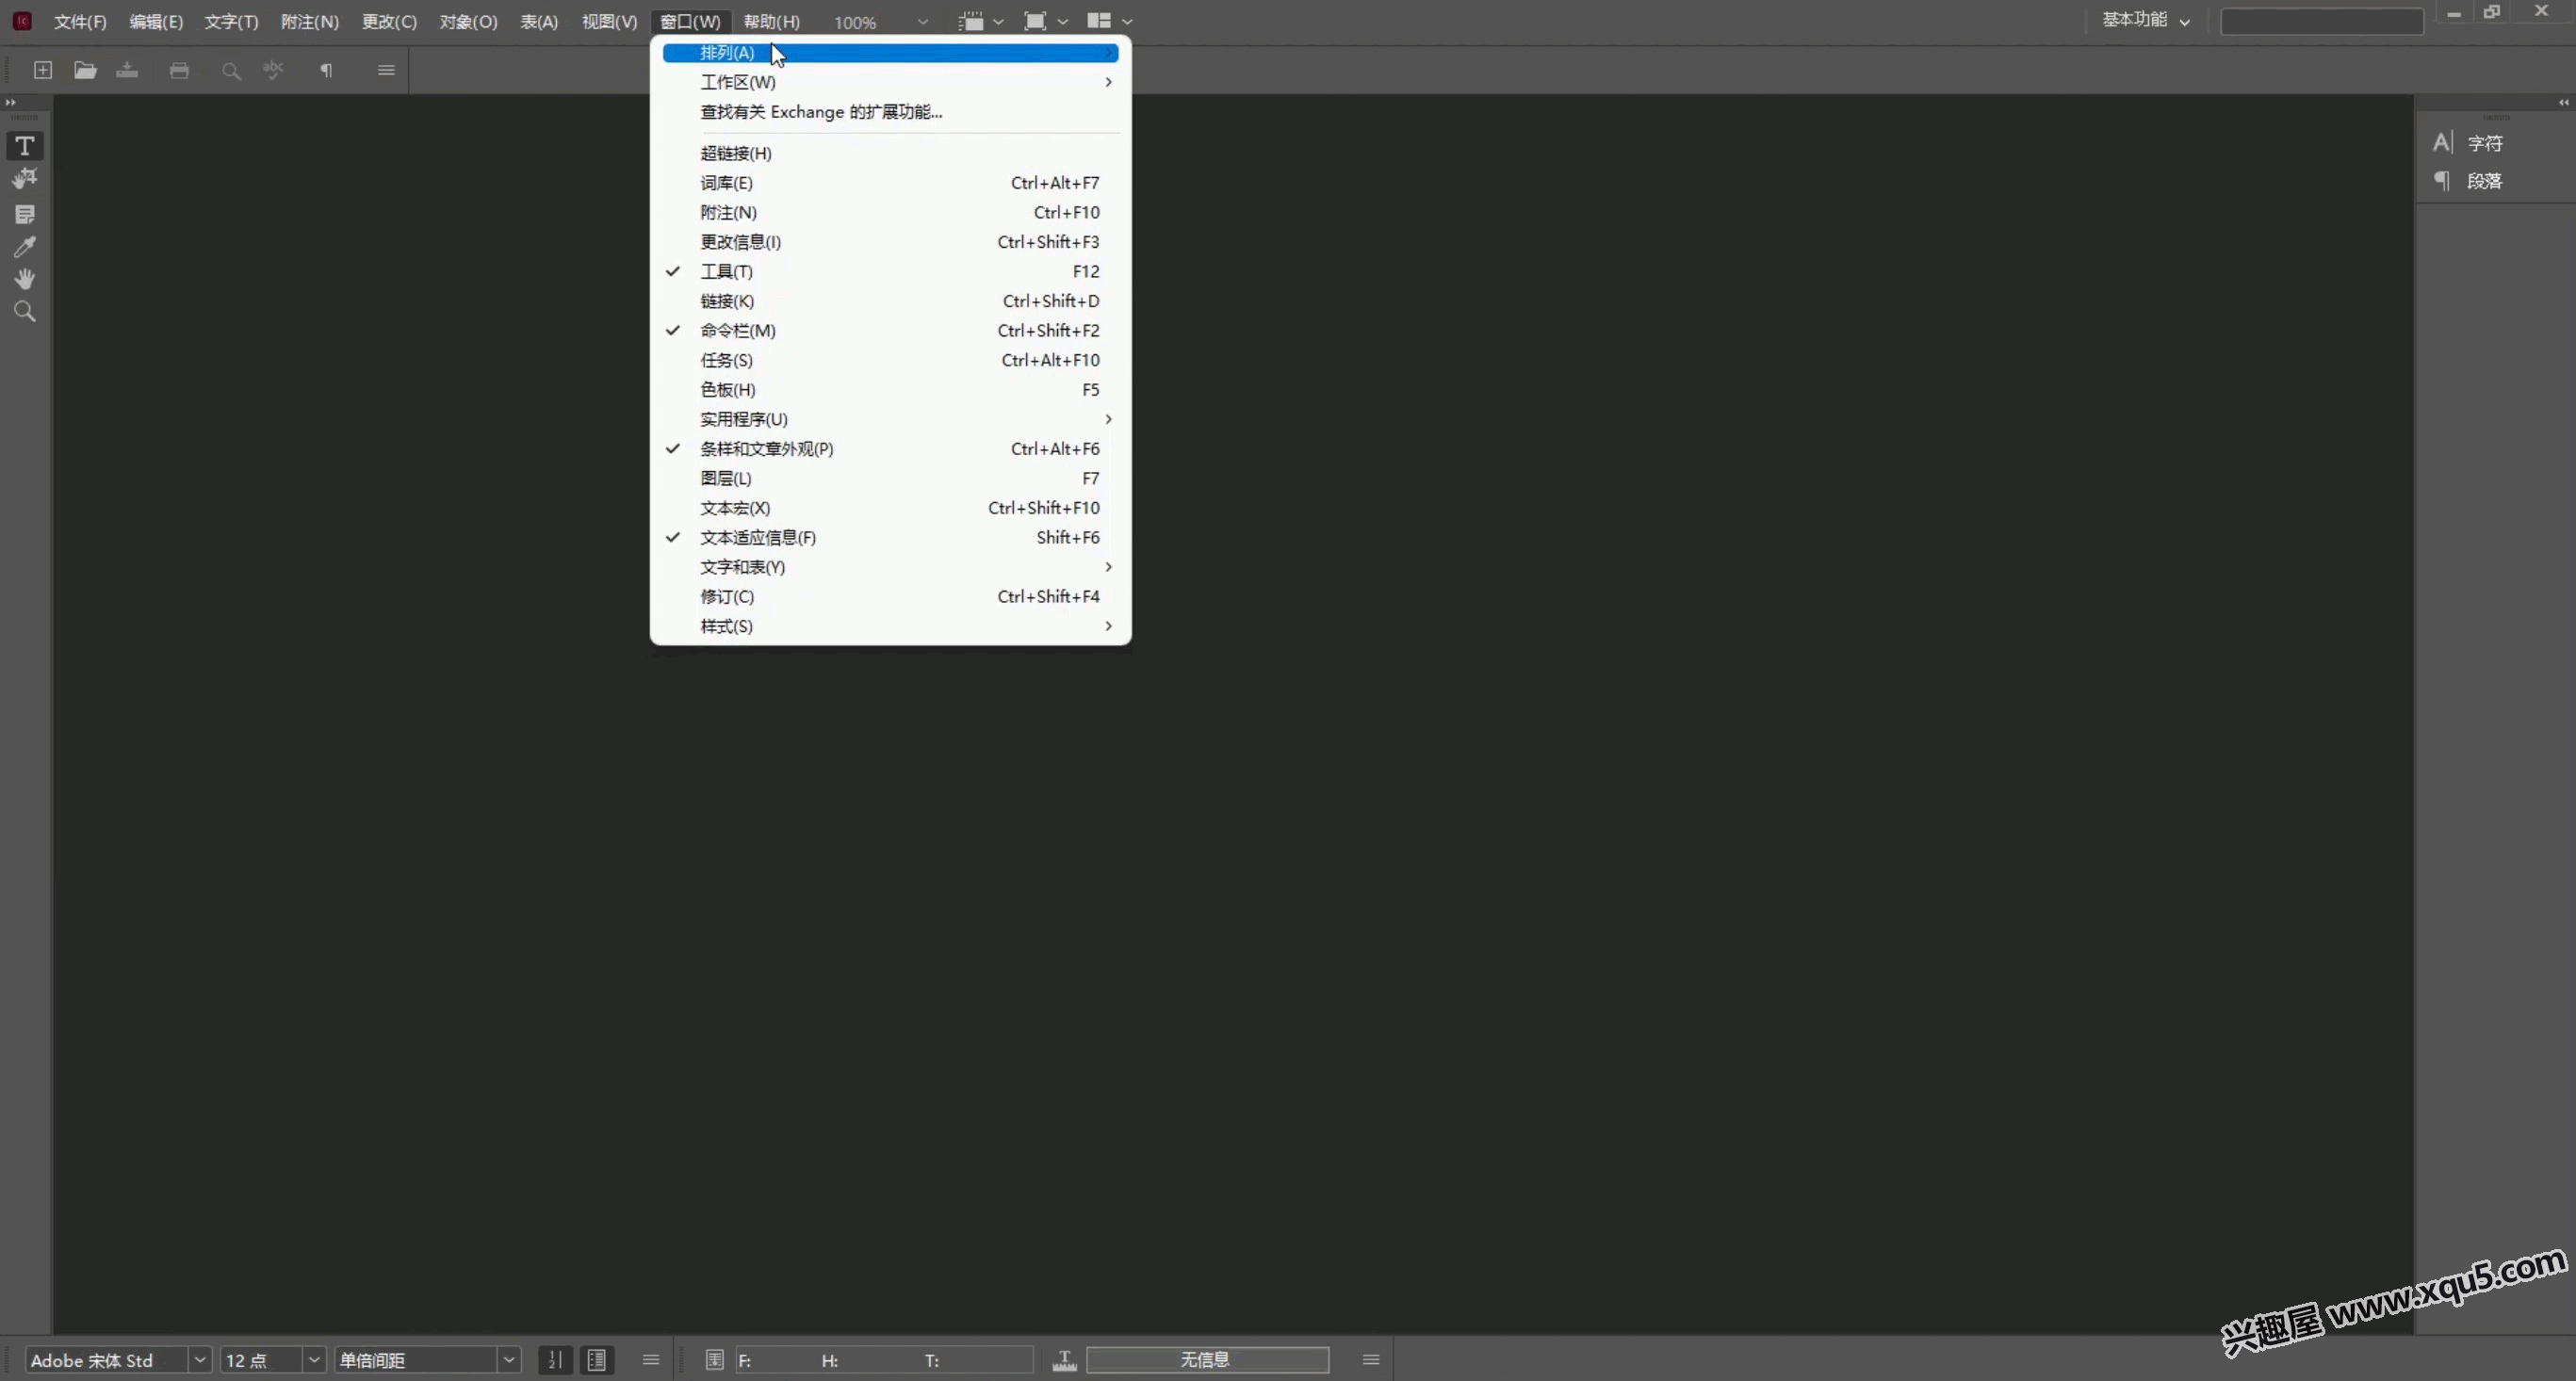The image size is (2576, 1381).
Task: Collapse the right panel dock arrows
Action: click(2564, 103)
